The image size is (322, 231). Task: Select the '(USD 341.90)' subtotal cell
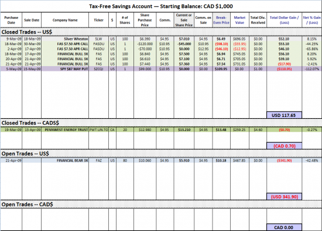(x=284, y=196)
